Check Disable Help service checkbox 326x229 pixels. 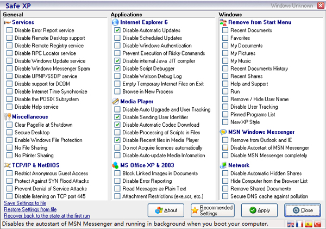click(x=9, y=107)
